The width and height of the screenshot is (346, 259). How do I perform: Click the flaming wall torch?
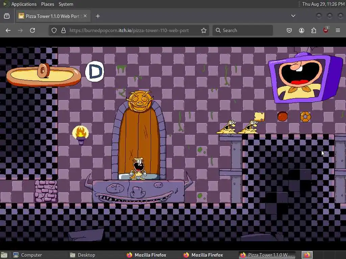pos(80,135)
